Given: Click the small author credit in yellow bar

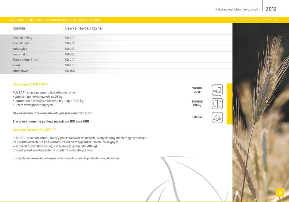Looking at the screenshot, I should tap(255, 19).
